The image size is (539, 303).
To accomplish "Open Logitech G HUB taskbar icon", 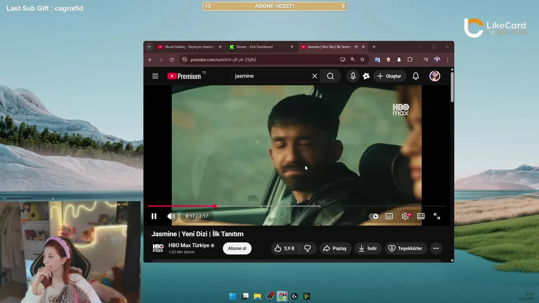I will pos(294,296).
